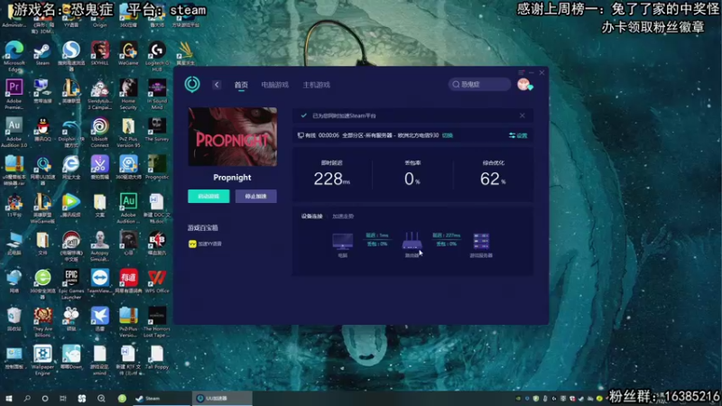
Task: Click the 停止加速 stop acceleration button
Action: click(x=256, y=196)
